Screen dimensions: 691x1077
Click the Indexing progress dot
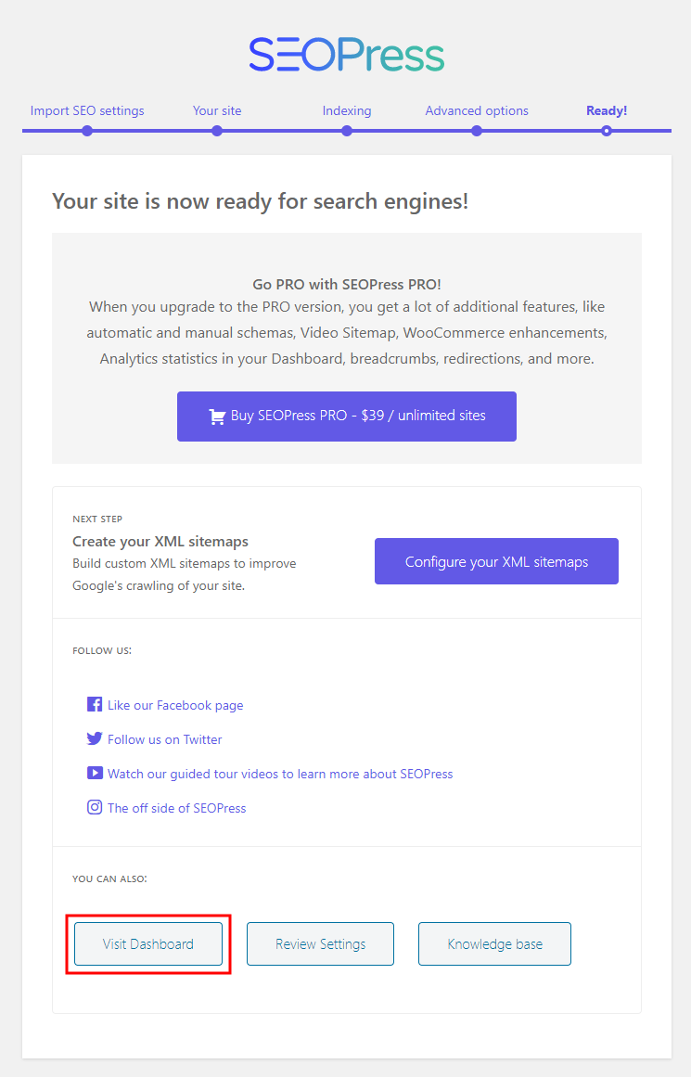pos(347,131)
